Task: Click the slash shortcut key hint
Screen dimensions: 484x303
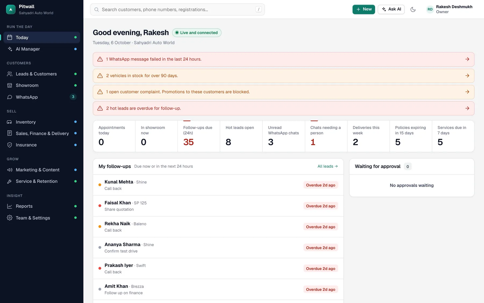Action: (258, 9)
